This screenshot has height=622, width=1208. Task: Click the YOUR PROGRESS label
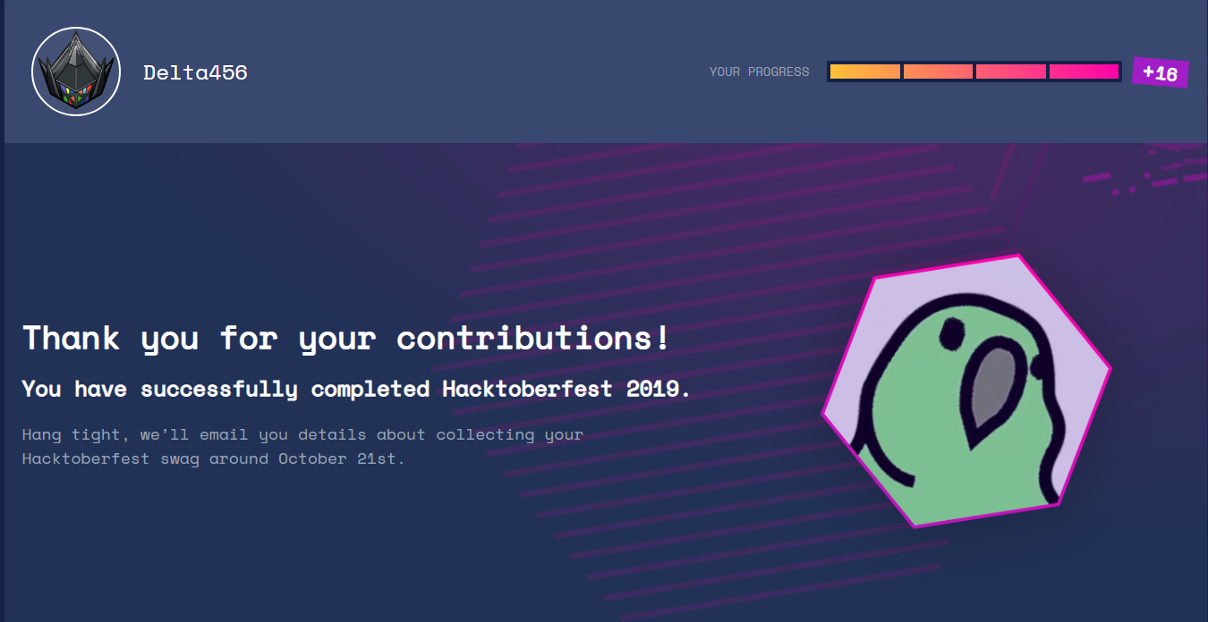(759, 71)
